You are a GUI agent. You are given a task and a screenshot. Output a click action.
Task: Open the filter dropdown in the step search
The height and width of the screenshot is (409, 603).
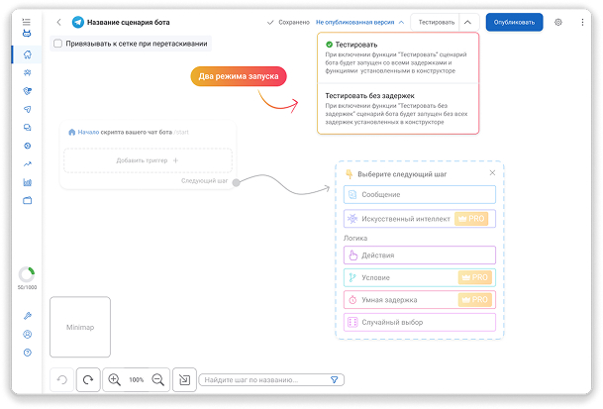(x=335, y=379)
